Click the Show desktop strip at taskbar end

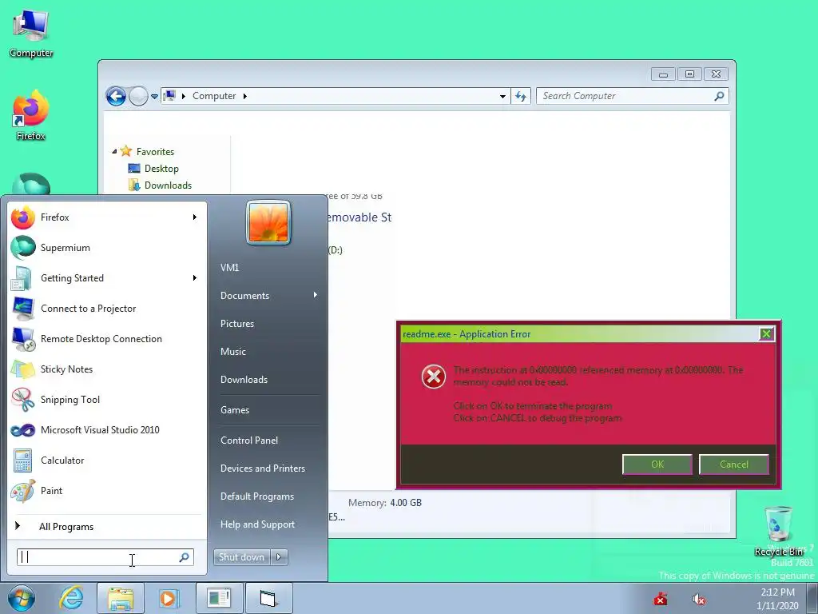(813, 599)
